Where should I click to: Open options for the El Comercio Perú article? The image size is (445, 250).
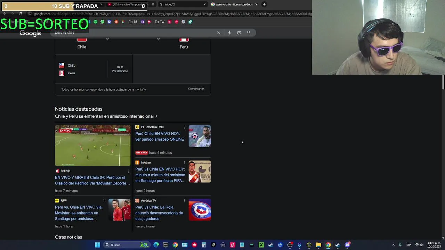pyautogui.click(x=184, y=127)
